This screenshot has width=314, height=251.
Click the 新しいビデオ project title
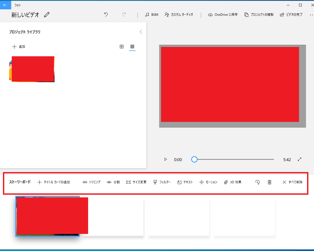pos(25,15)
